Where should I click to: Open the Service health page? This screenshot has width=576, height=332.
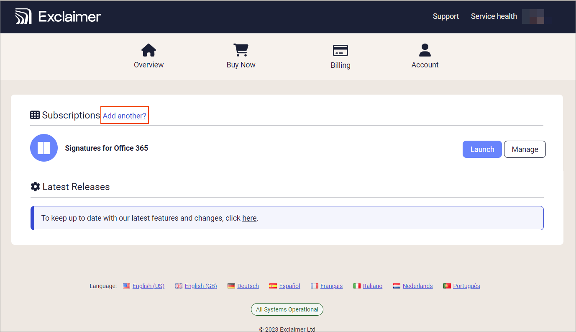[494, 16]
